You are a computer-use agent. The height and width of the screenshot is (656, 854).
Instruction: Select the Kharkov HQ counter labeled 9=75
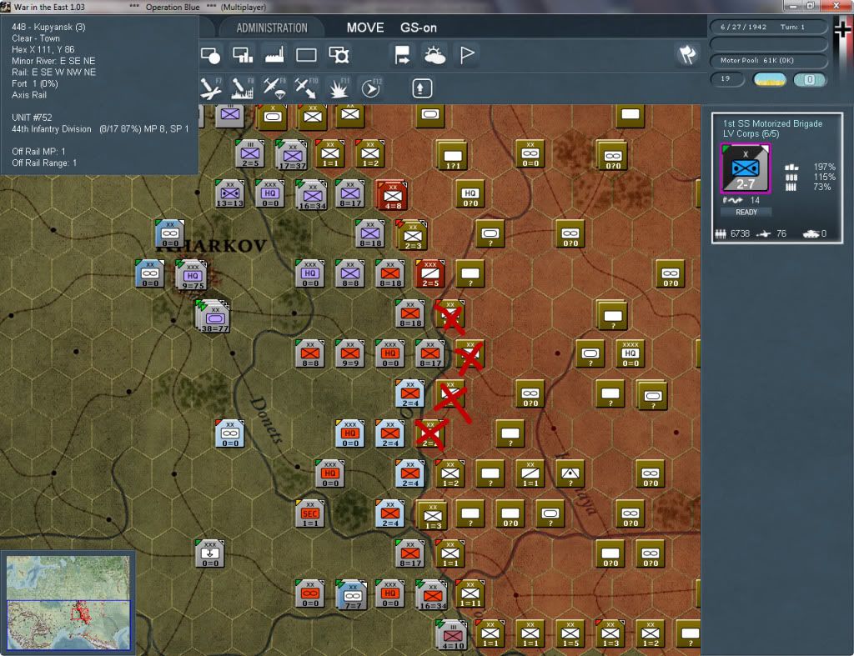192,275
